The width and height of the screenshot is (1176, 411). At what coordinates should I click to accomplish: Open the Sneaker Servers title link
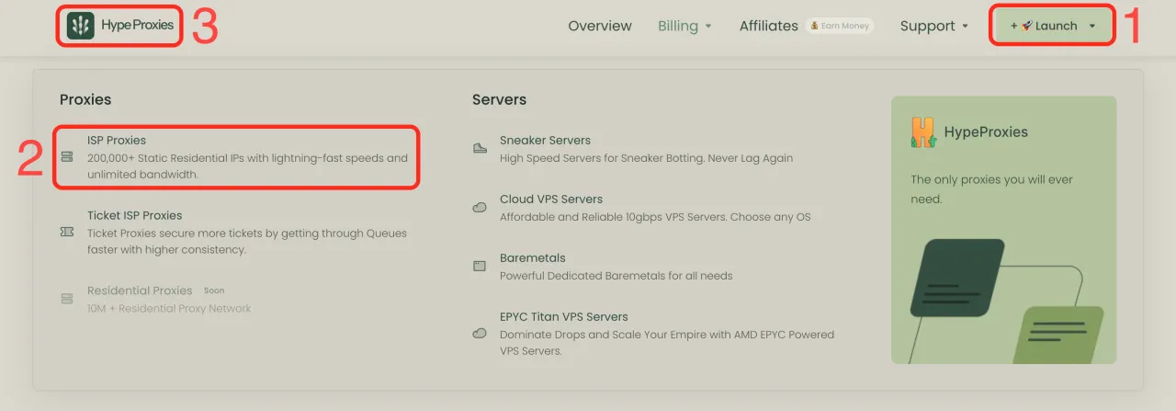545,141
